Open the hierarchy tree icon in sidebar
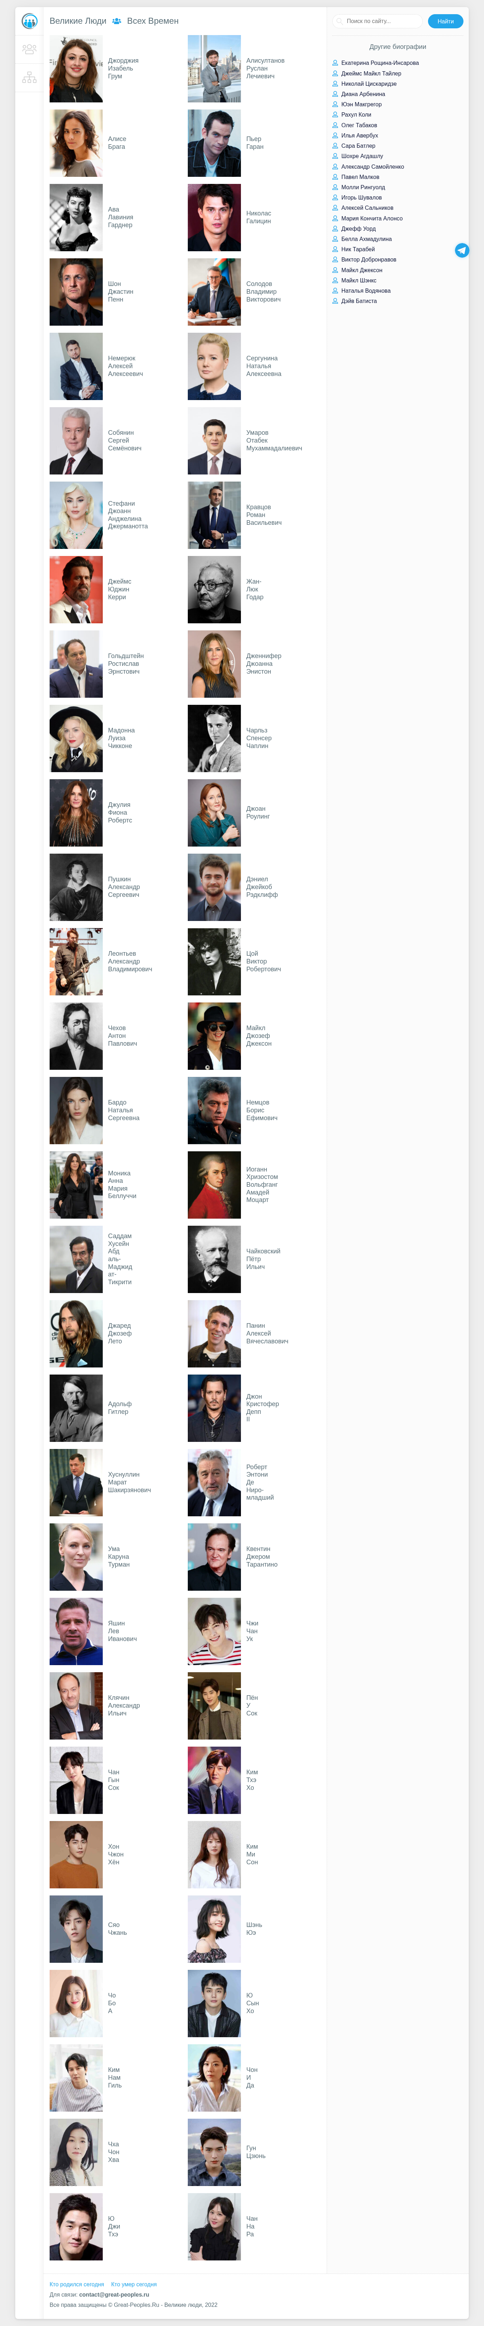Viewport: 484px width, 2326px height. [29, 78]
